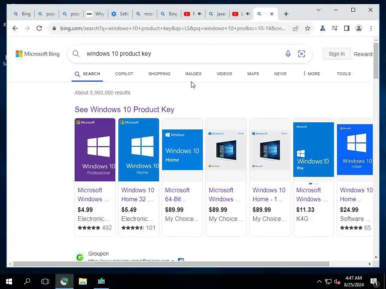The width and height of the screenshot is (386, 289).
Task: Go back to the previous page
Action: 15,28
